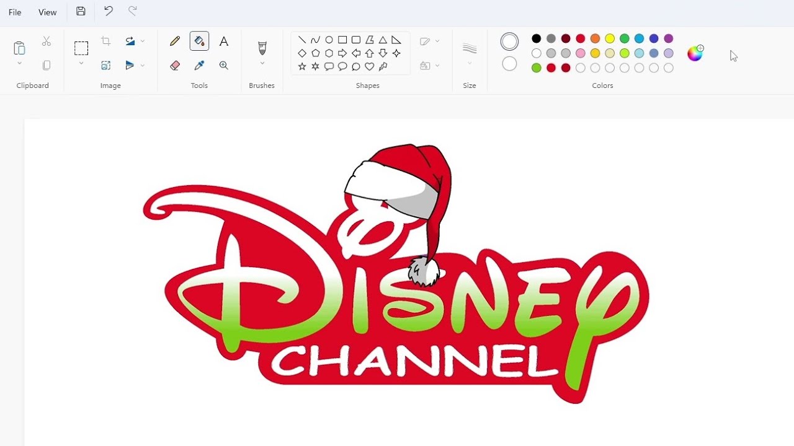
Task: Click the Save icon
Action: pos(81,11)
